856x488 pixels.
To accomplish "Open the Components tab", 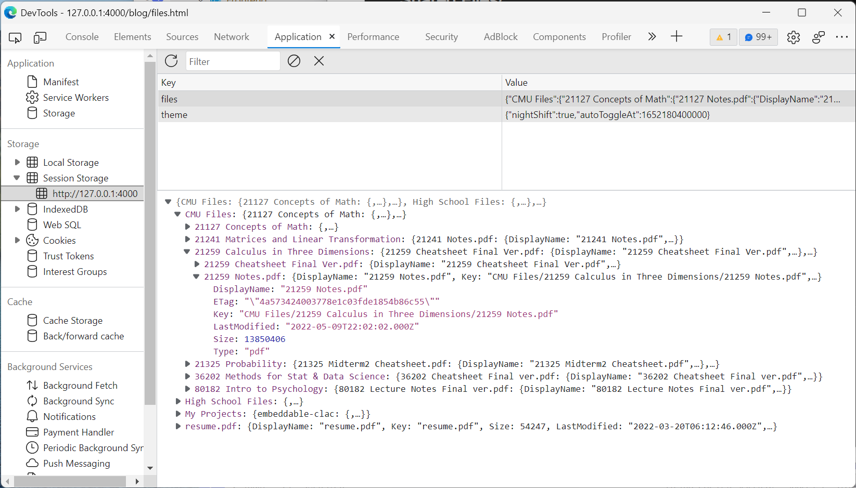I will [x=559, y=37].
